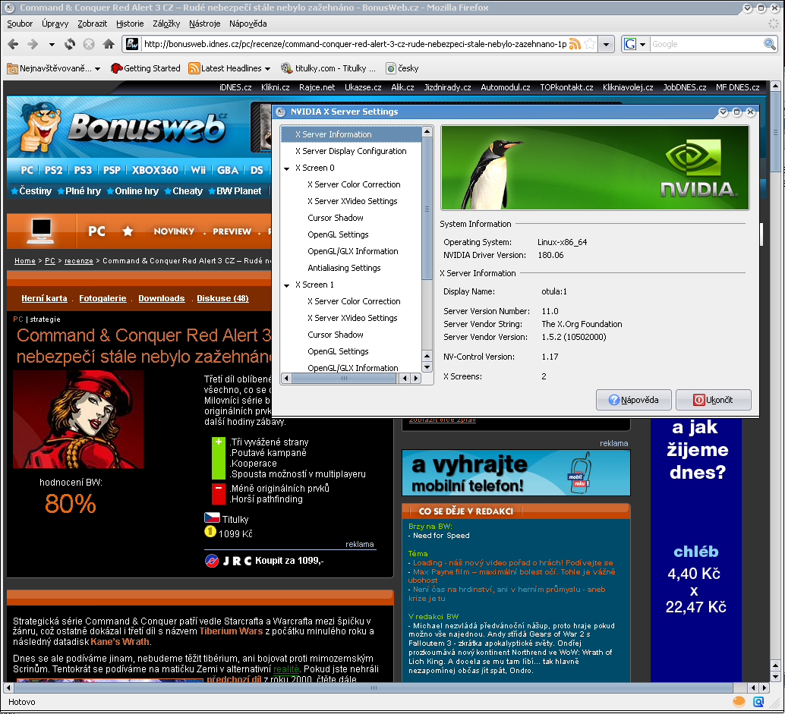Open titulky.com bookmark
The height and width of the screenshot is (714, 785).
pyautogui.click(x=329, y=68)
